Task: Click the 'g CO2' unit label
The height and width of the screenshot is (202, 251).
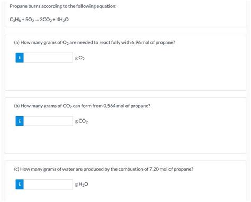Action: (82, 121)
